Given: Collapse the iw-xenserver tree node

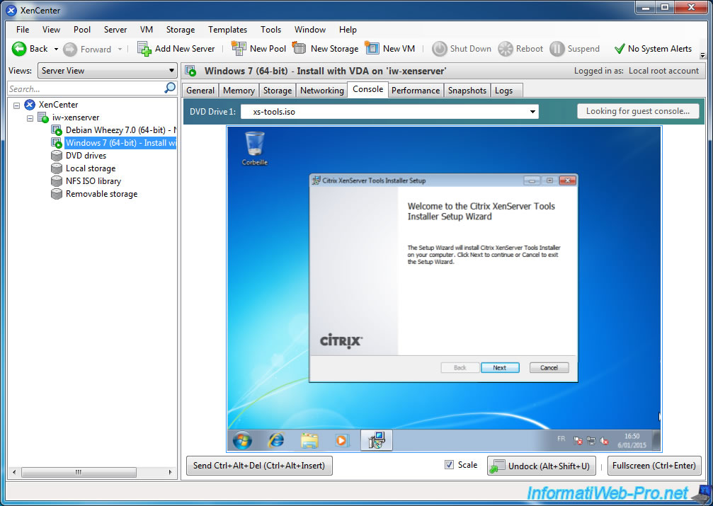Looking at the screenshot, I should click(30, 117).
